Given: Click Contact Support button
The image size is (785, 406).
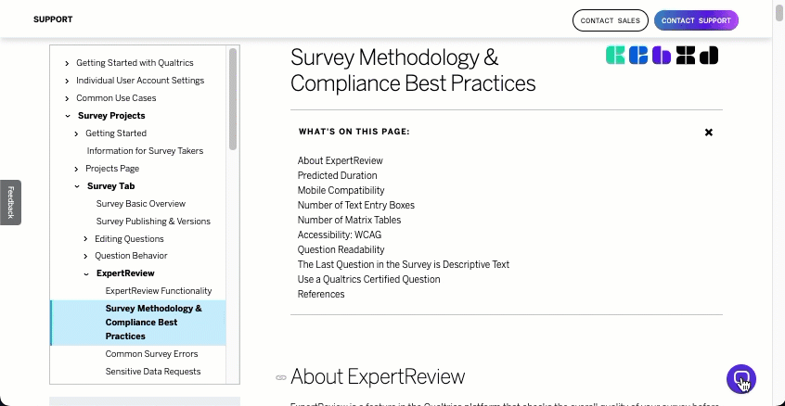Looking at the screenshot, I should [x=696, y=20].
